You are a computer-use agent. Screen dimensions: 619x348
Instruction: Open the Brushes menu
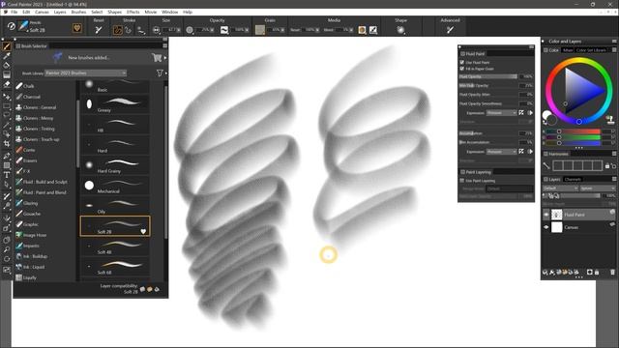78,13
